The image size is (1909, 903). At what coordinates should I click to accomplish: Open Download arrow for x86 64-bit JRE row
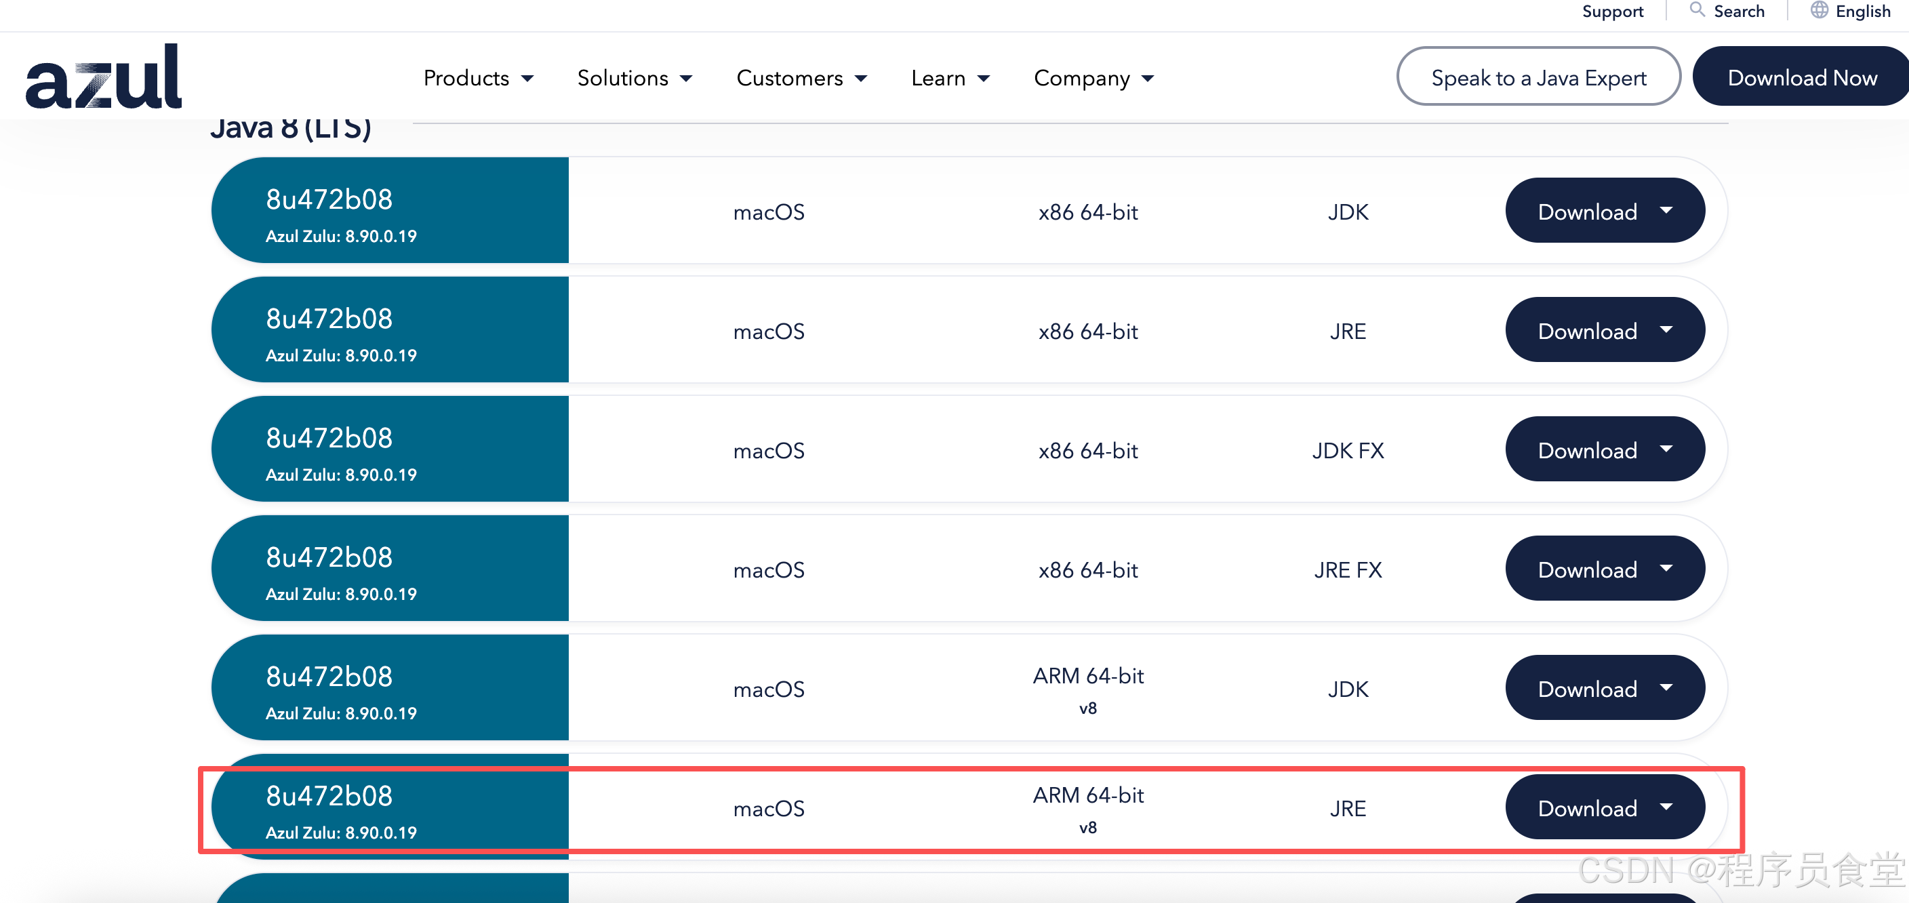pyautogui.click(x=1667, y=330)
